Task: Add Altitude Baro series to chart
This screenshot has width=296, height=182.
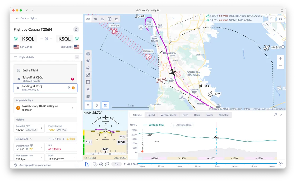Action: (182, 125)
